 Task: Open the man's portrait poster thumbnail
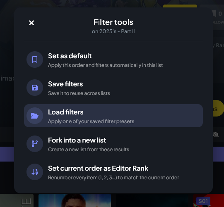click(x=75, y=200)
